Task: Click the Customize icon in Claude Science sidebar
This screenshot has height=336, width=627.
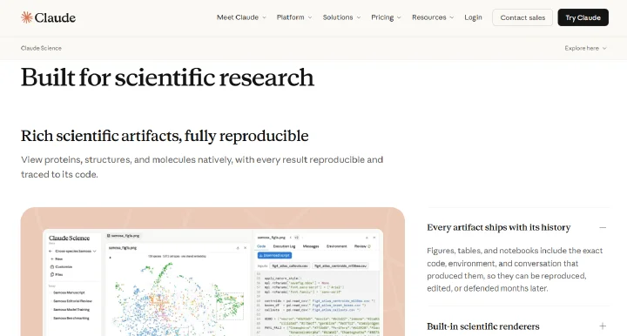Action: pos(52,266)
